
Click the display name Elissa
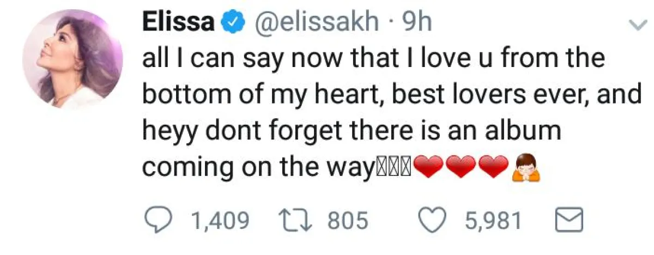tap(178, 22)
